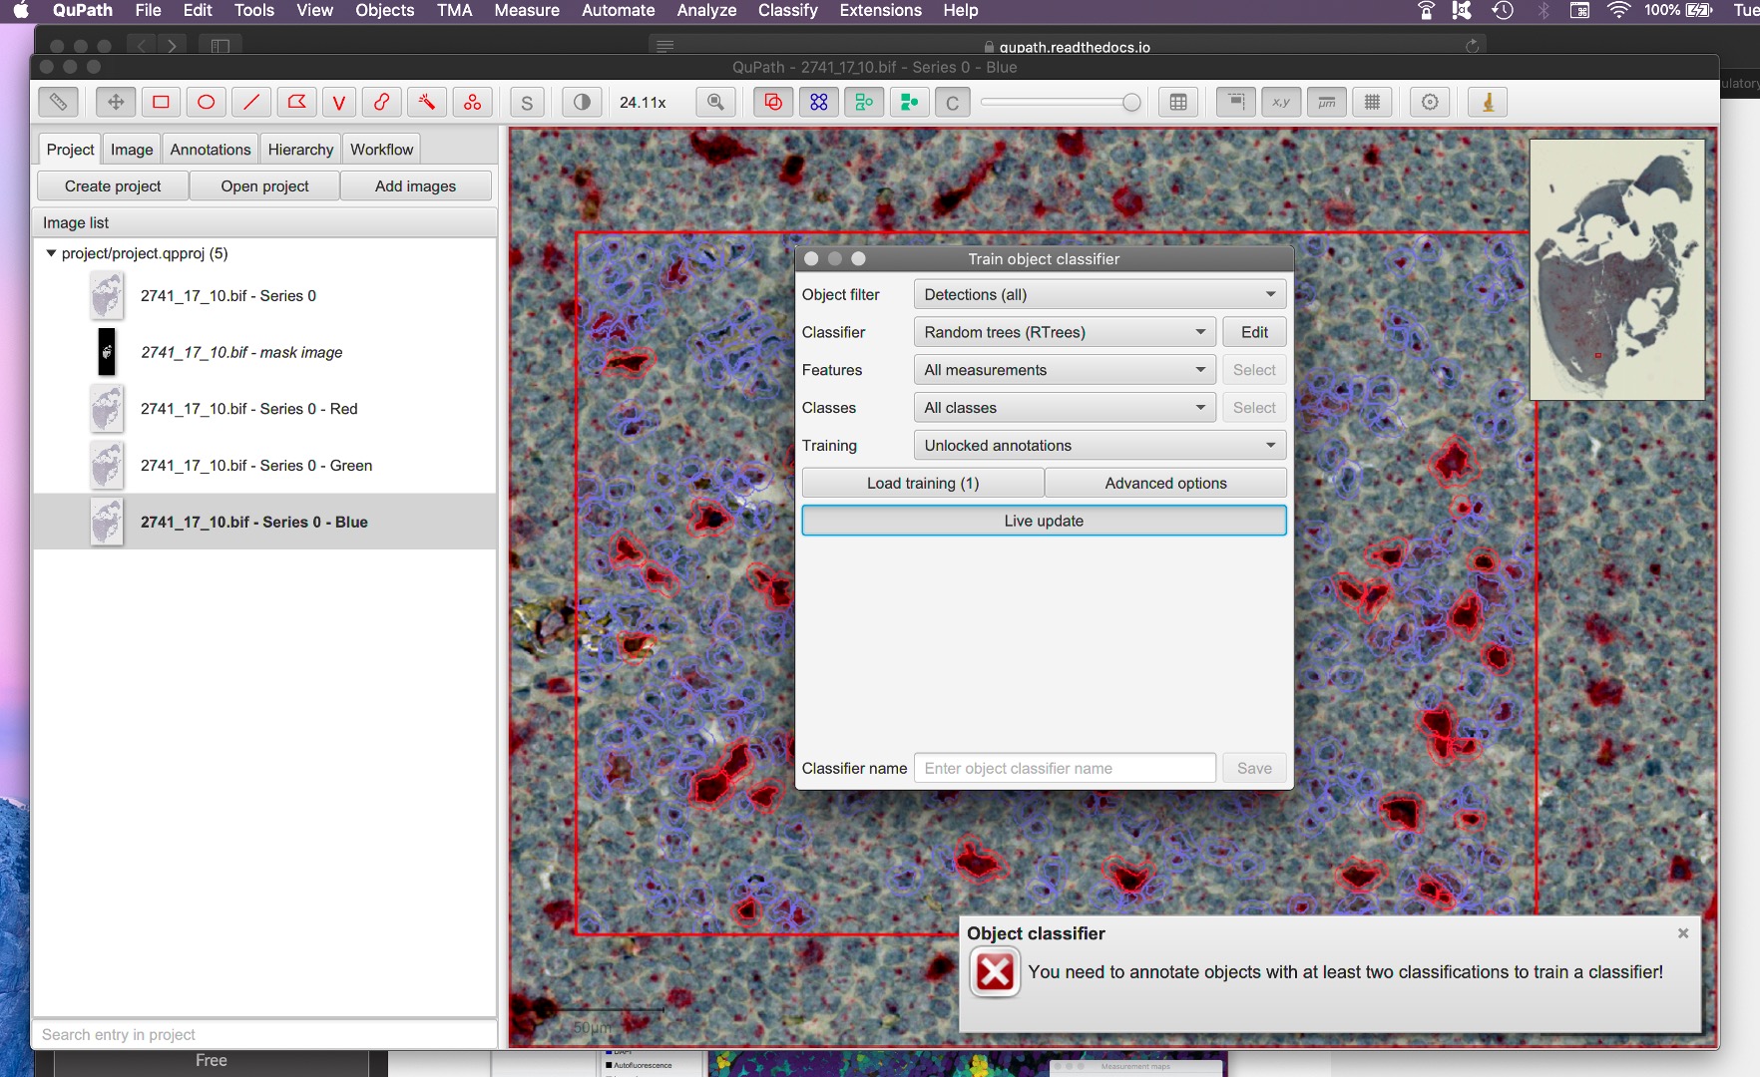The width and height of the screenshot is (1760, 1077).
Task: Open the Classifier dropdown showing Random trees
Action: pyautogui.click(x=1064, y=331)
